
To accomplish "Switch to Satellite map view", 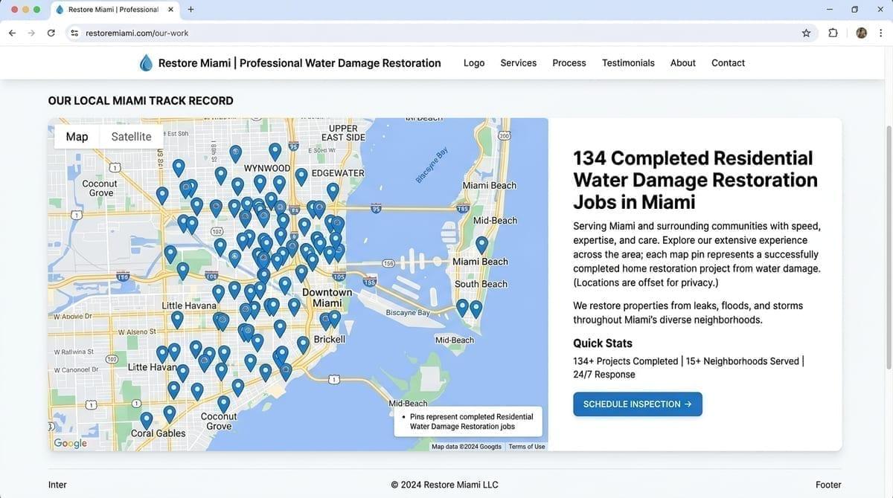I will [x=131, y=136].
